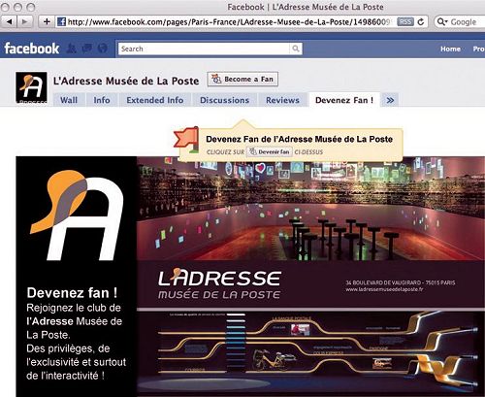Viewport: 485px width, 397px height.
Task: Click the L'ADRESSE Musée de La Poste banner logo
Action: [219, 283]
